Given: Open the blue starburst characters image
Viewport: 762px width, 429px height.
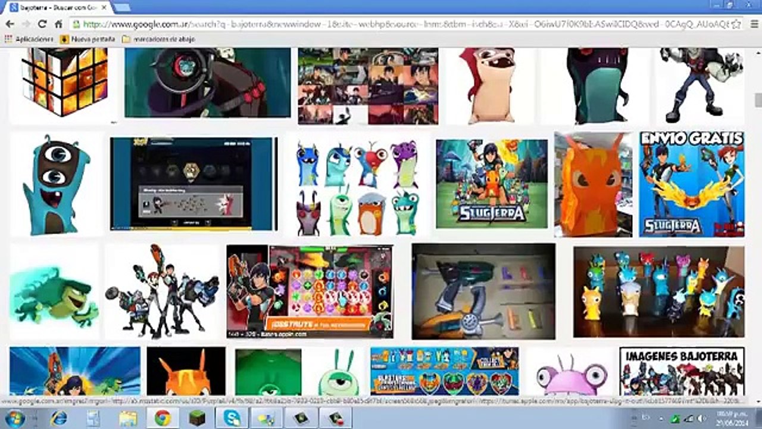Looking at the screenshot, I should [x=75, y=372].
